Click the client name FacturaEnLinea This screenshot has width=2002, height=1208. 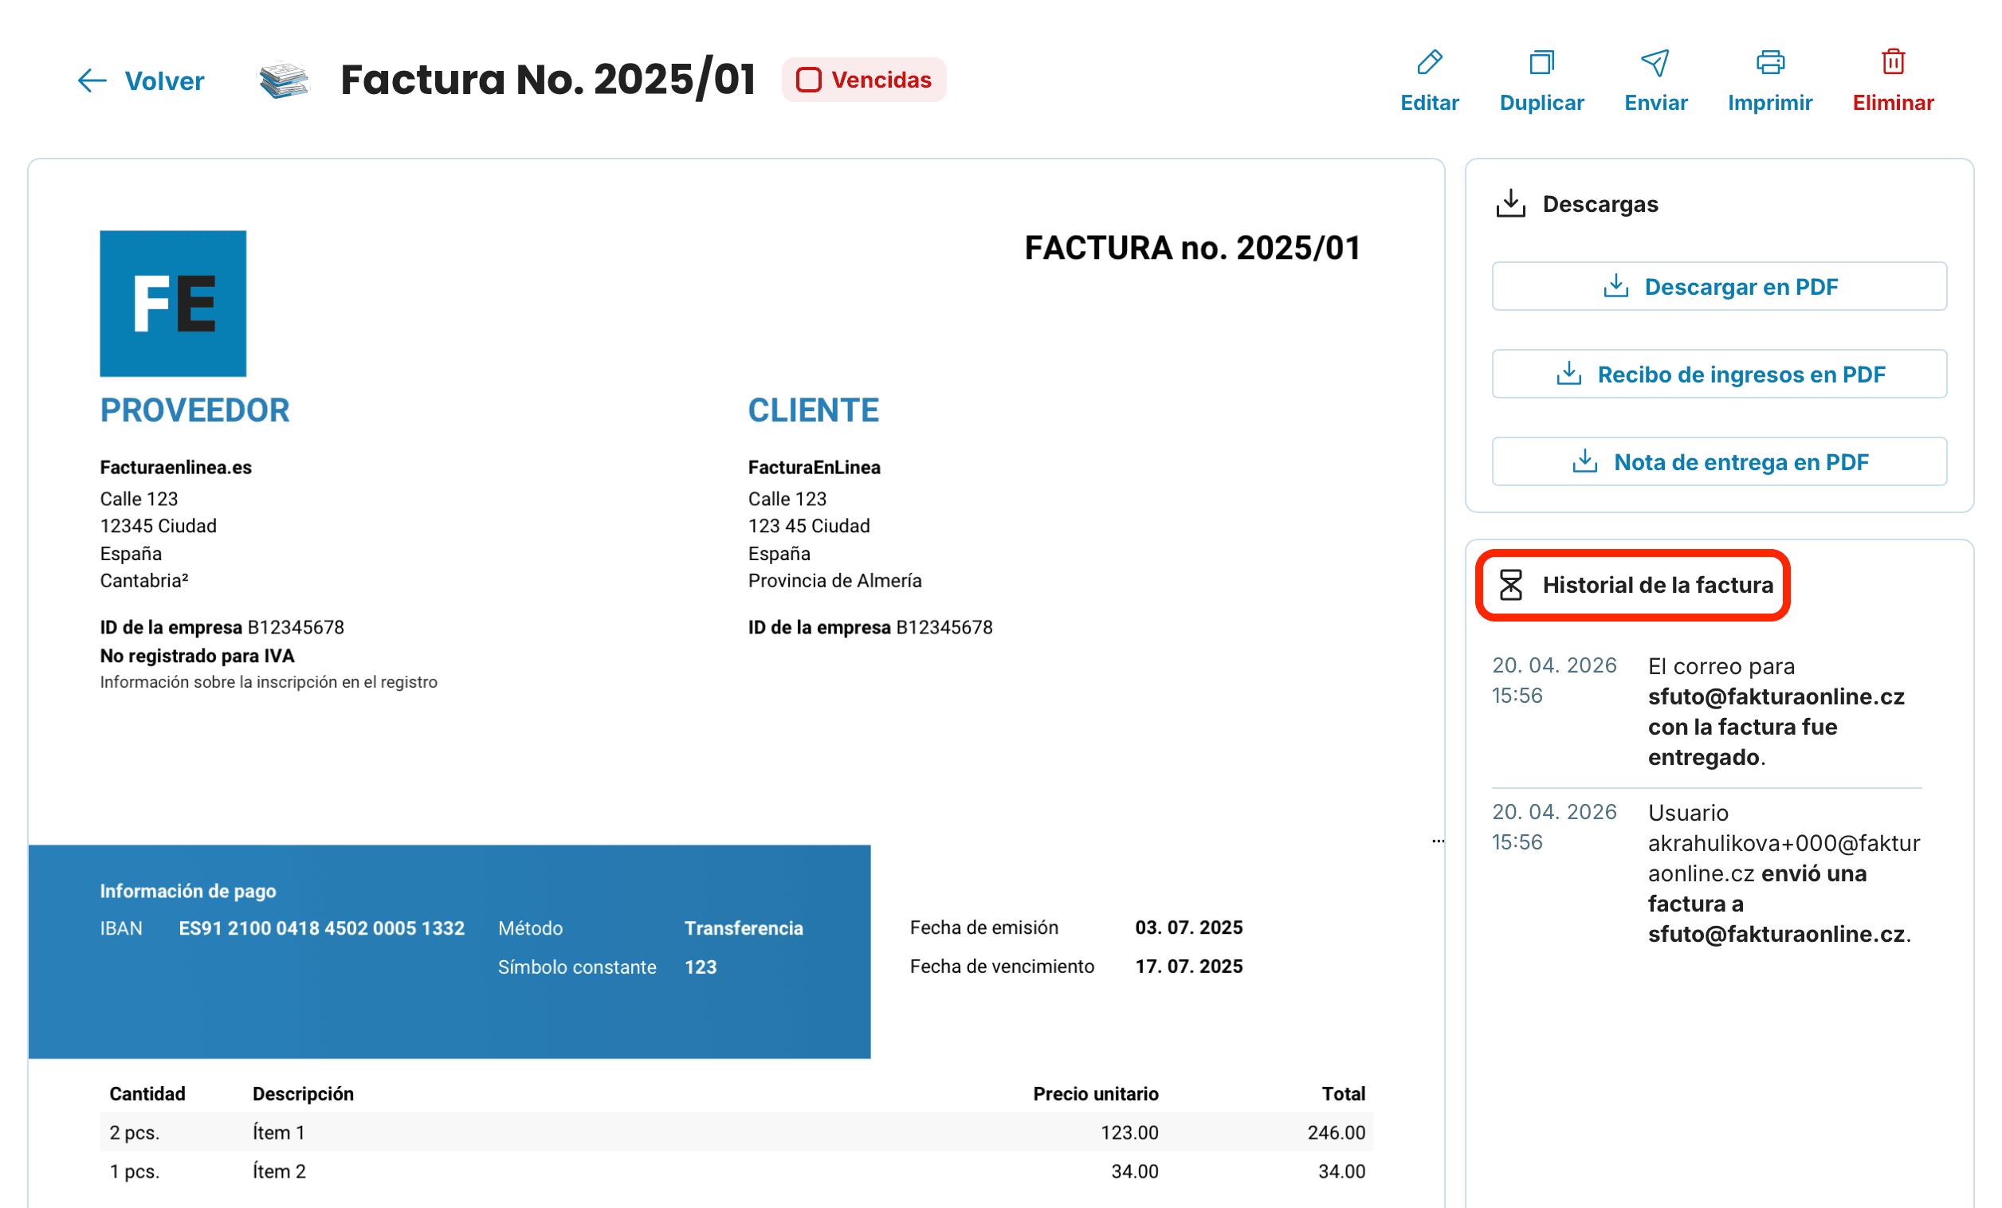click(x=815, y=467)
